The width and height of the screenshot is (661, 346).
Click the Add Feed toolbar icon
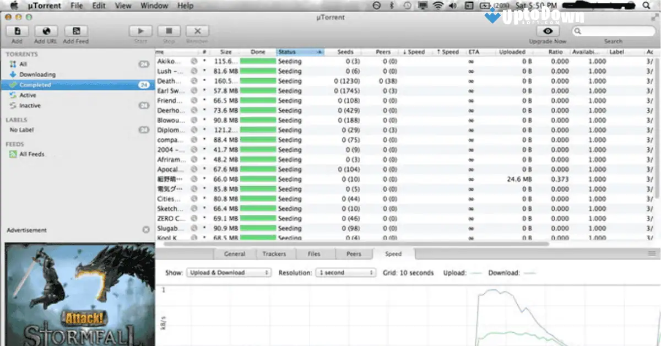pos(75,31)
